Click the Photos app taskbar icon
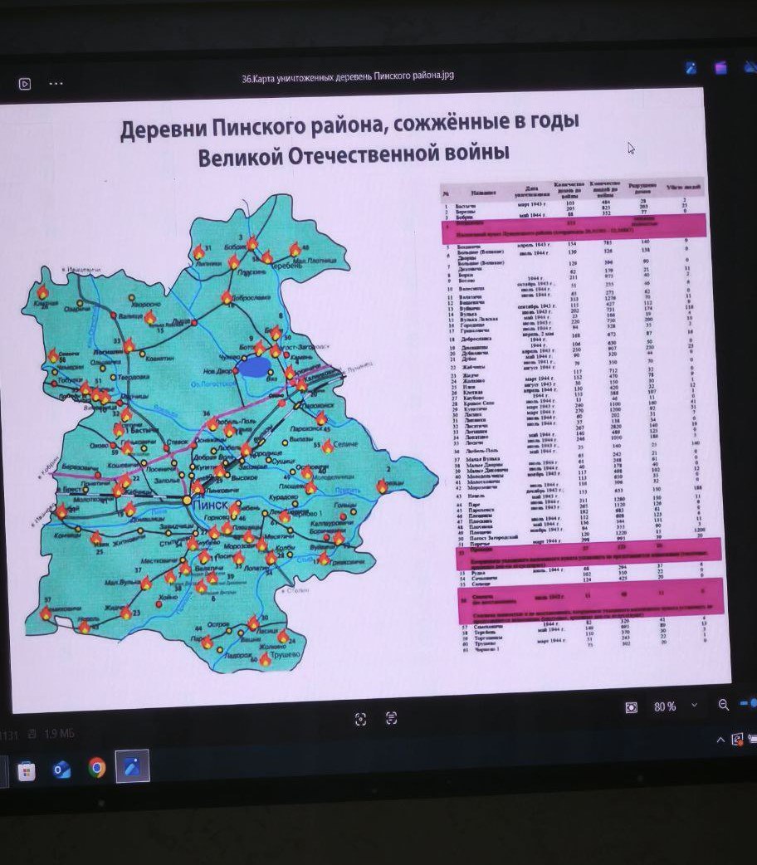Viewport: 757px width, 865px height. coord(132,766)
